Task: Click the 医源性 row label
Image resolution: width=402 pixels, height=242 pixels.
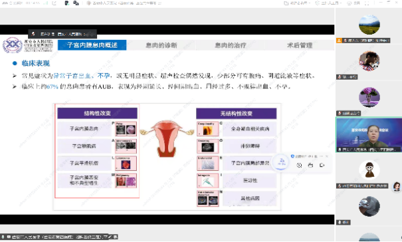Action: [250, 180]
